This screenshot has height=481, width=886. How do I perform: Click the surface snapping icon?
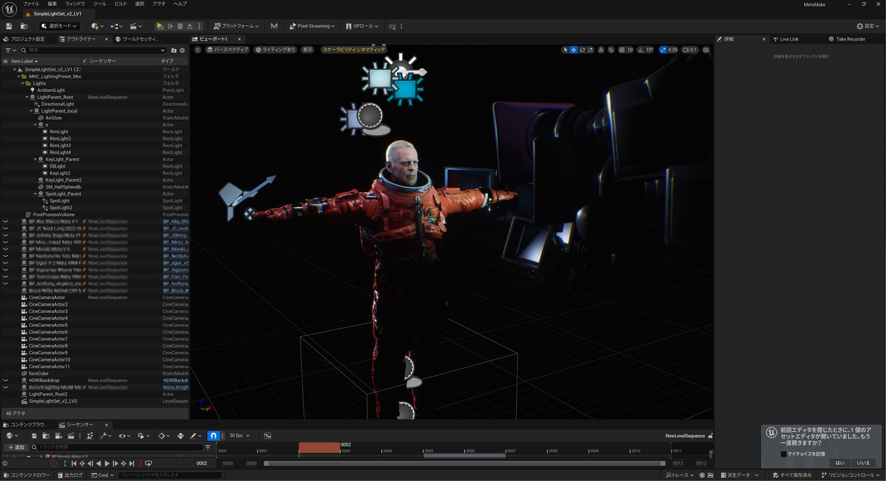point(611,50)
